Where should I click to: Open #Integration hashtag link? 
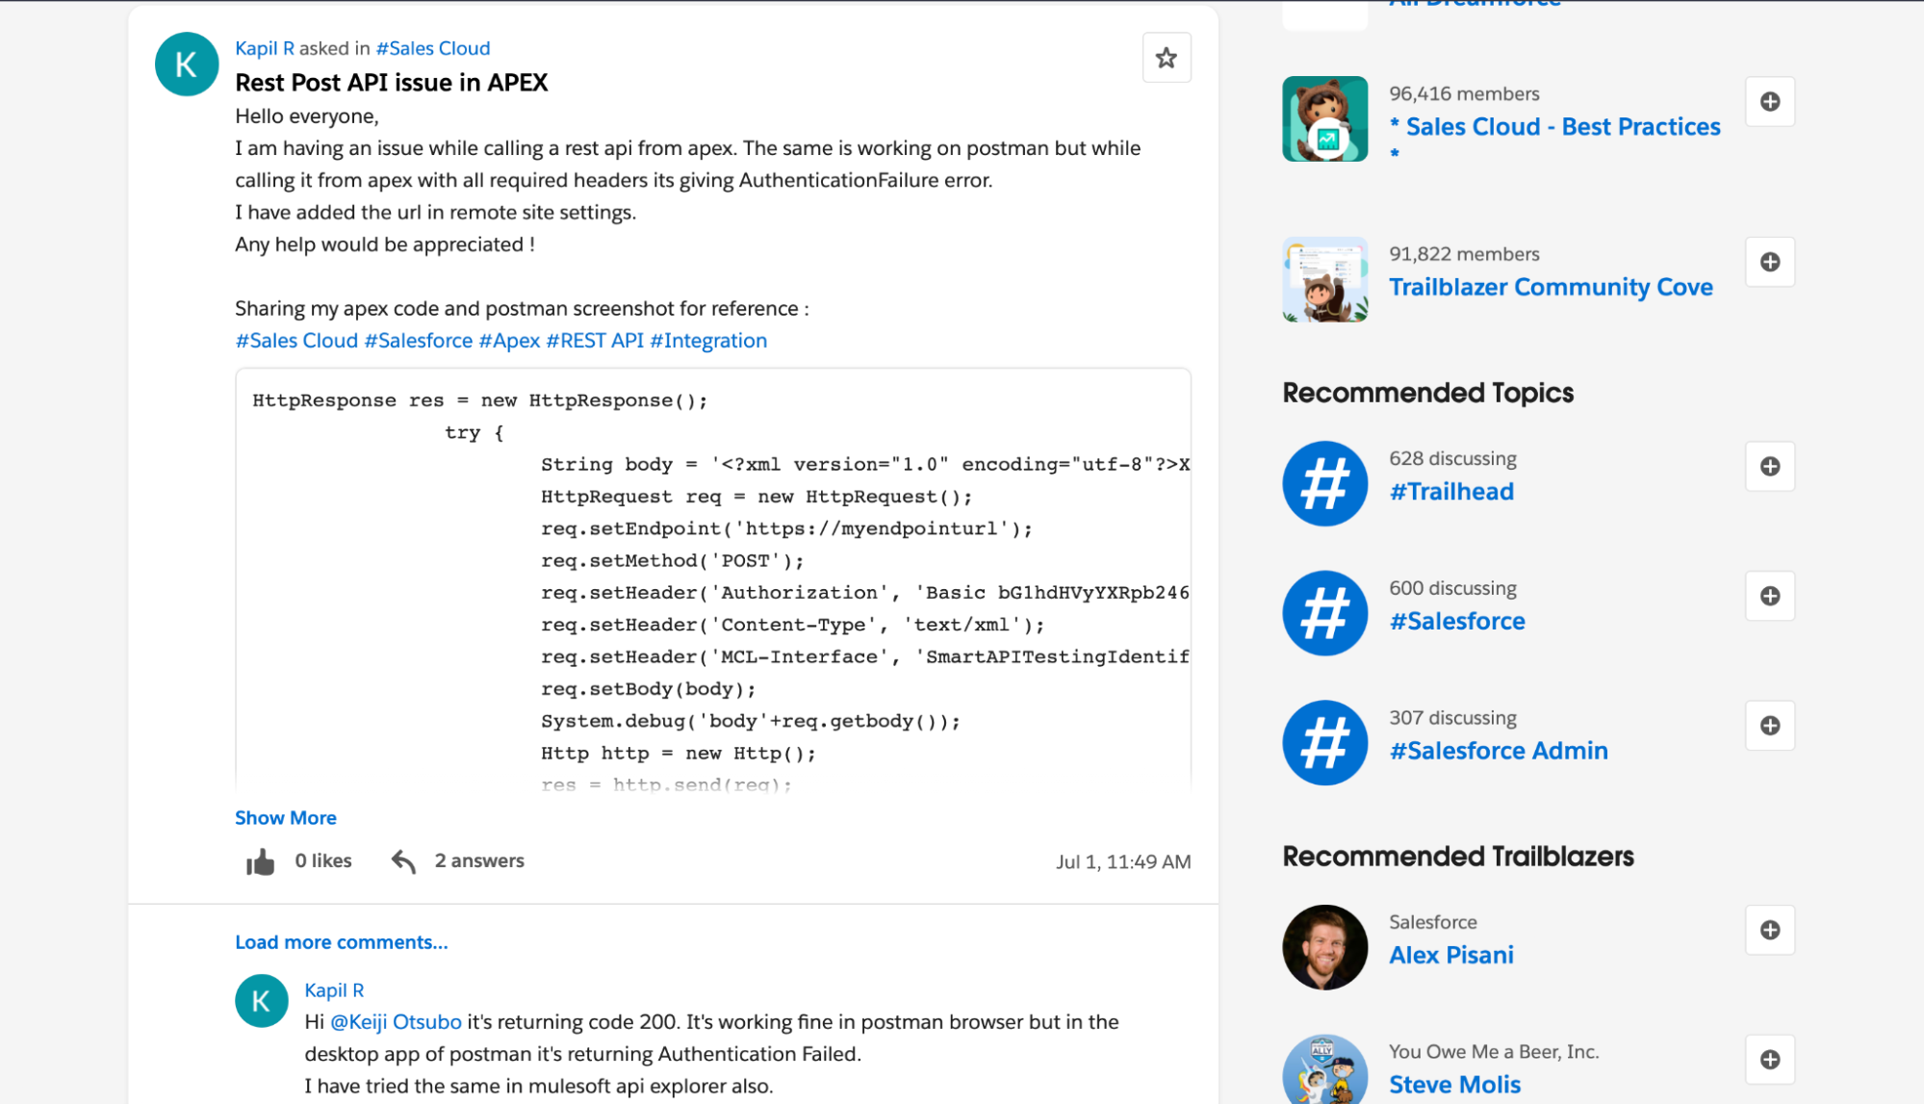pyautogui.click(x=707, y=341)
